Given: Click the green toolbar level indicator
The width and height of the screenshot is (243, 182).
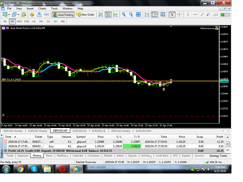Looking at the screenshot, I should pyautogui.click(x=225, y=15).
